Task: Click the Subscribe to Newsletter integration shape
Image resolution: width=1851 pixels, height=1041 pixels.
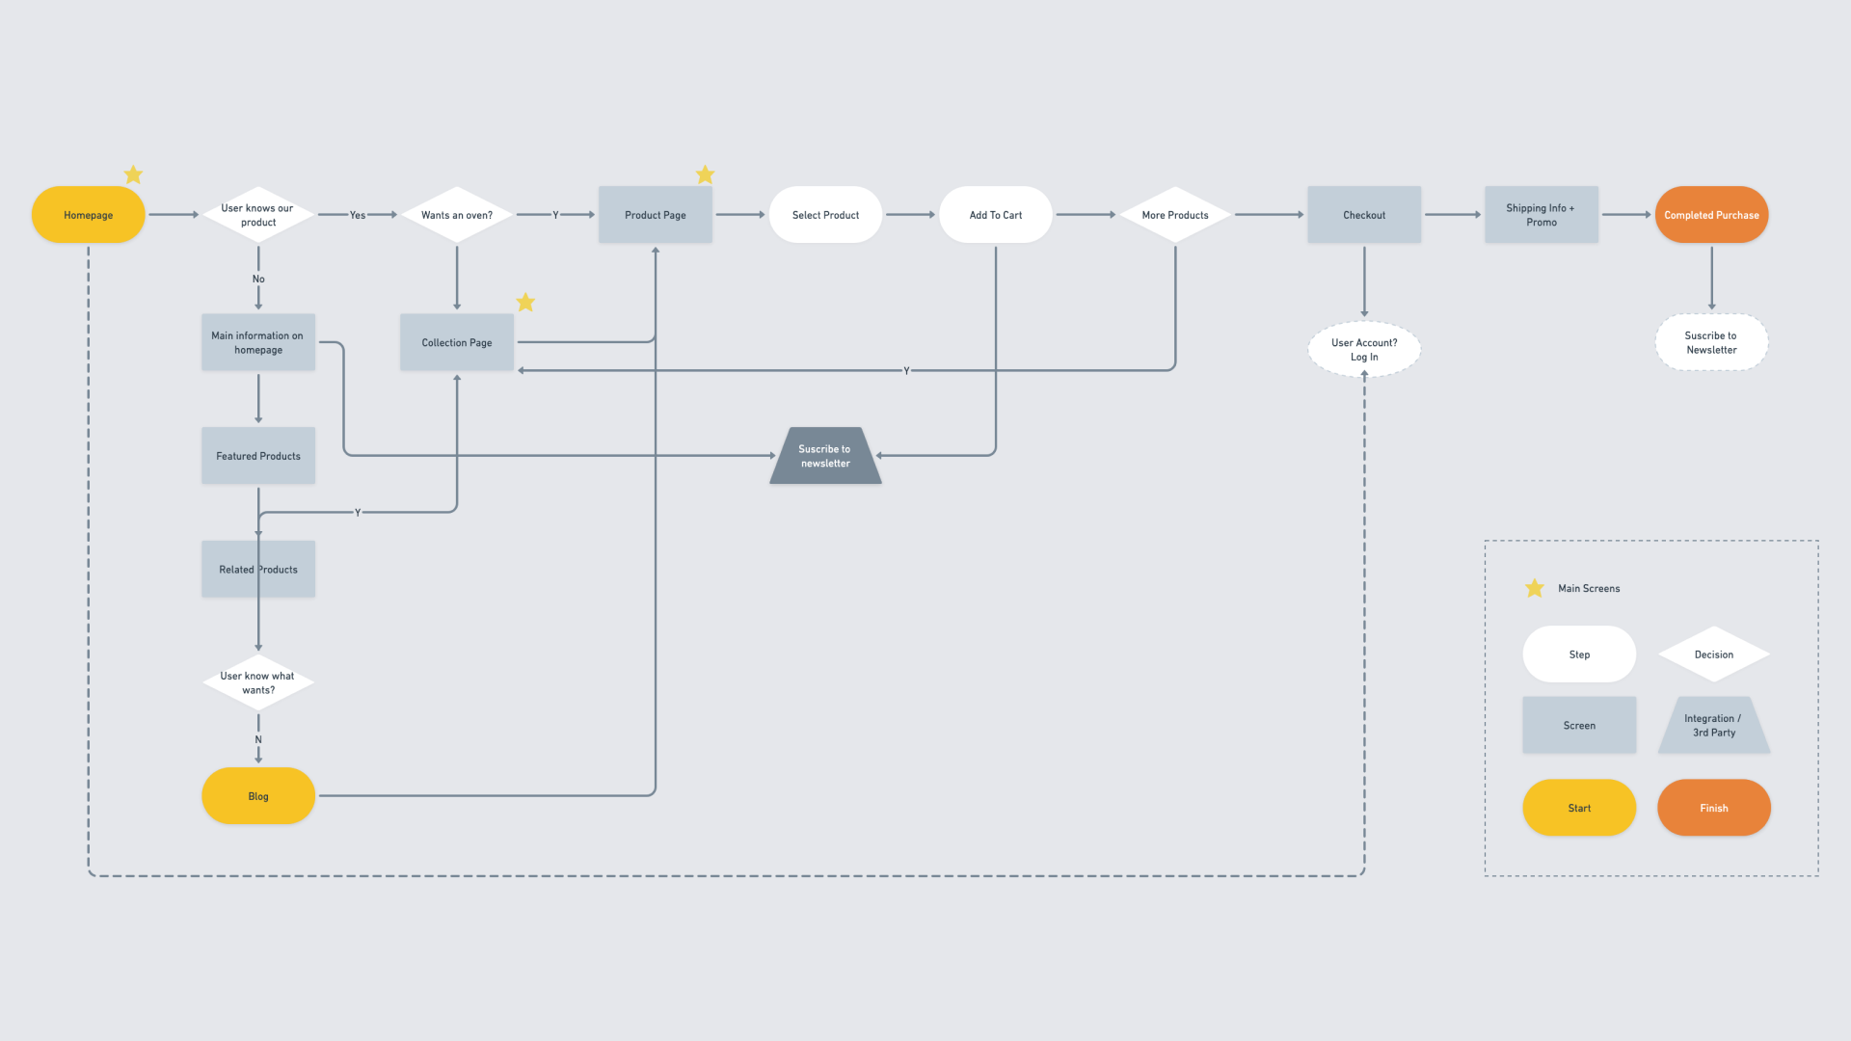Action: coord(825,455)
